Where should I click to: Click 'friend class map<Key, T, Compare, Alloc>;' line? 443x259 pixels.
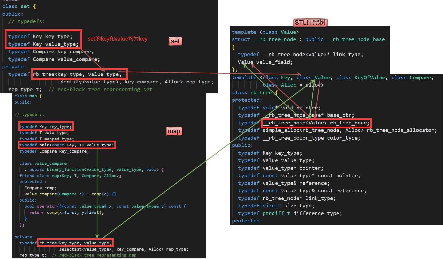(x=70, y=176)
